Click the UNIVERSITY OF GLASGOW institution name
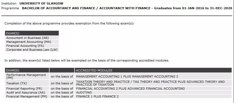The width and height of the screenshot is (234, 103). (x=41, y=3)
